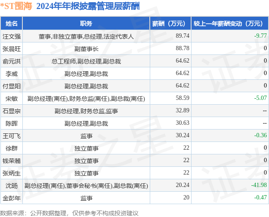Click 李威's position 副总经理,副总裁

point(86,74)
